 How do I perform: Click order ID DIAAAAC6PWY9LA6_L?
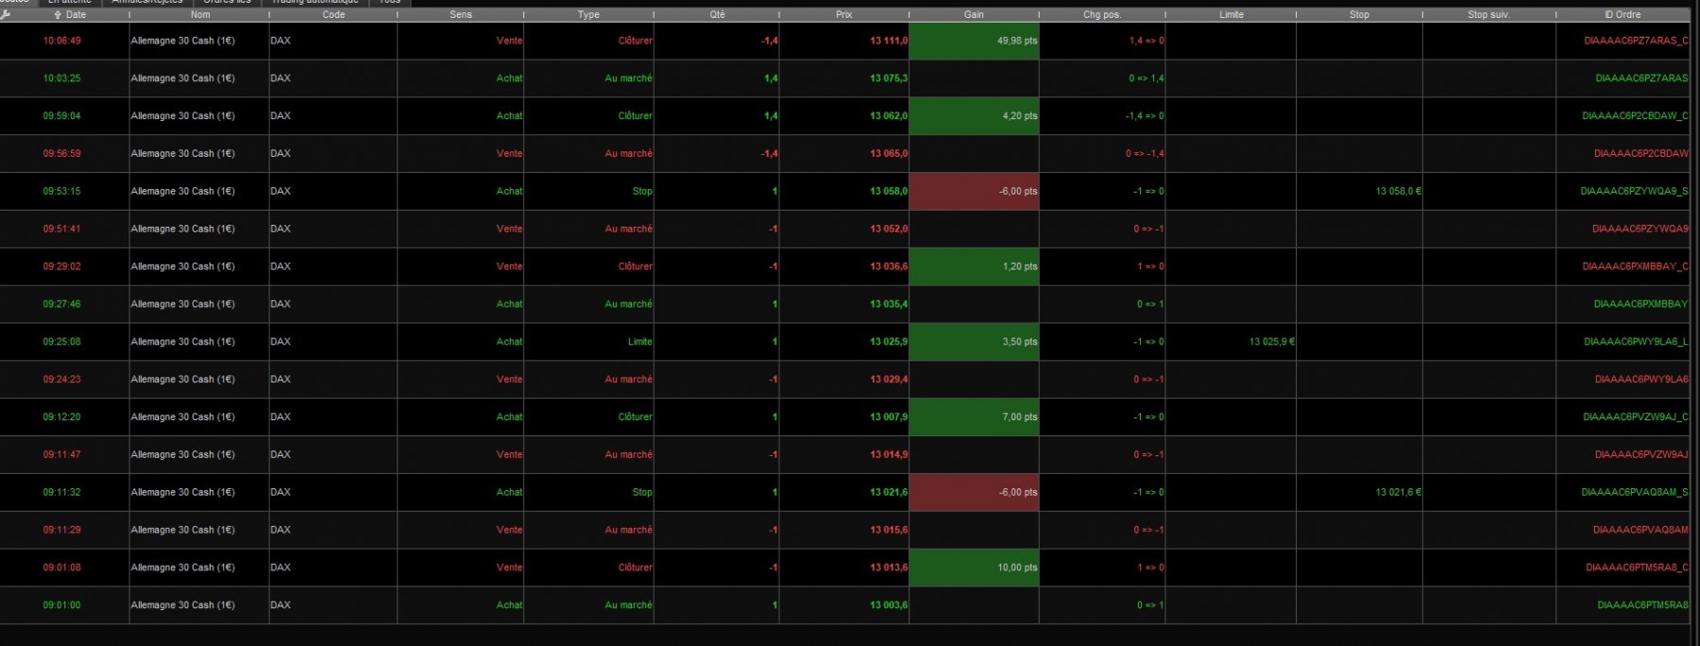click(x=1636, y=342)
